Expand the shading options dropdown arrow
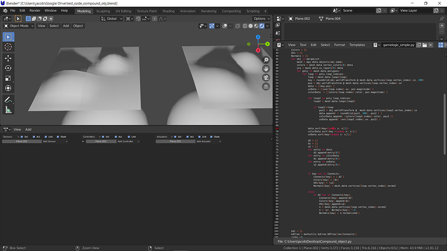The width and height of the screenshot is (447, 251). point(268,26)
